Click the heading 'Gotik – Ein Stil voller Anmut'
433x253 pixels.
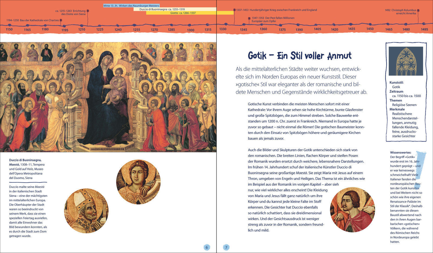click(300, 56)
